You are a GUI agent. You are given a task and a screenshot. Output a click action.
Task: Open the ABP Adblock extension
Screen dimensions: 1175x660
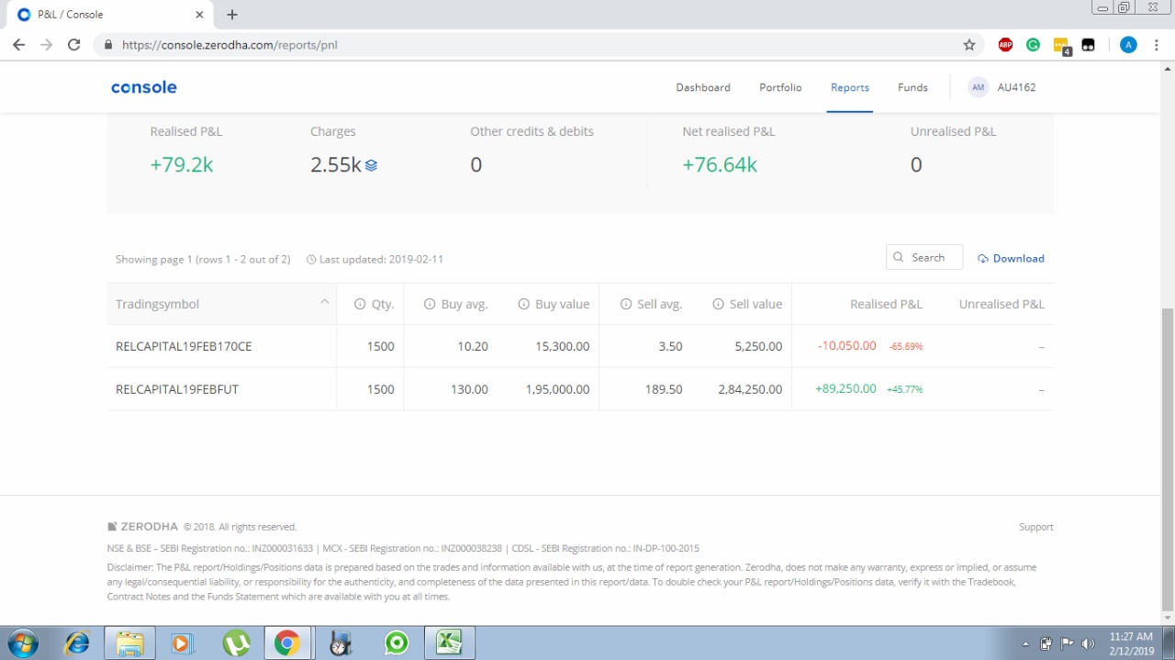[x=1005, y=44]
